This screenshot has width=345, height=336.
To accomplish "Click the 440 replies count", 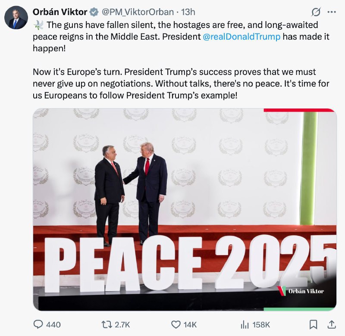I will pos(53,324).
